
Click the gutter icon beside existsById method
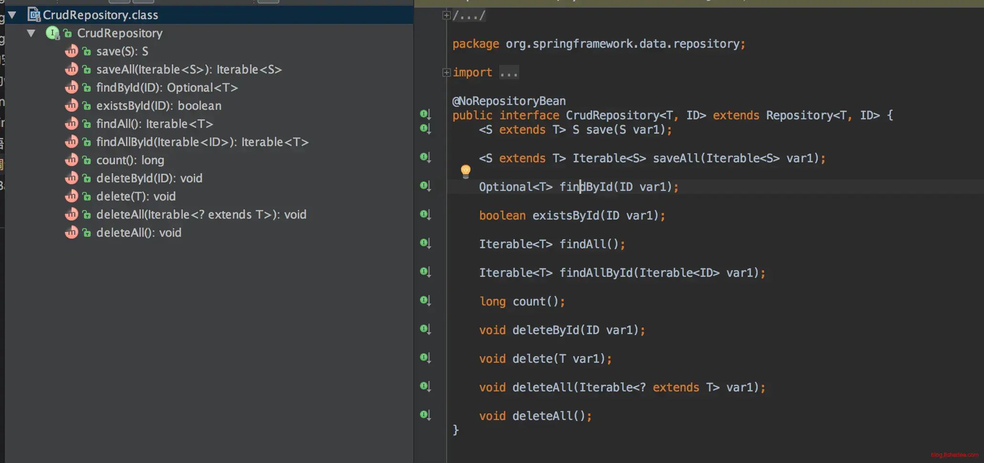[425, 214]
